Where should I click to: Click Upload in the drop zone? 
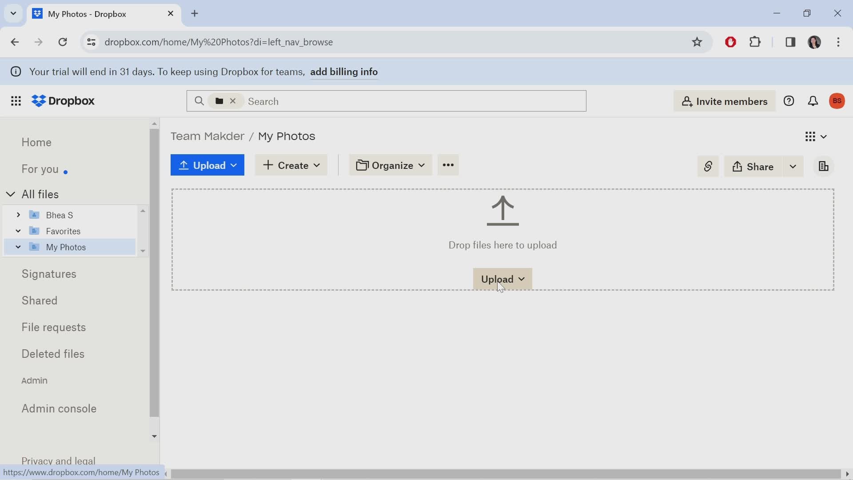point(502,279)
